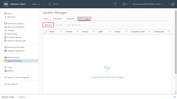Click the Search input field

tap(56, 4)
